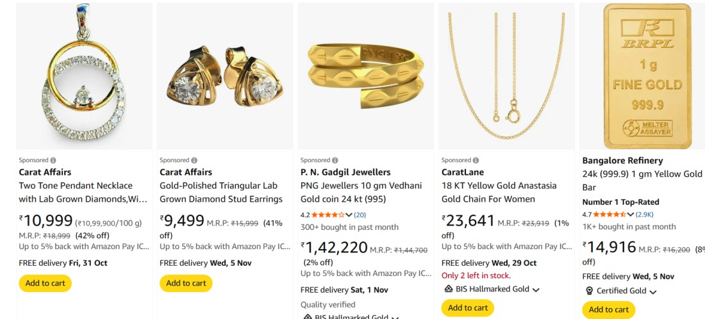Image resolution: width=705 pixels, height=319 pixels.
Task: Open Sponsored info icon above CaratLane listing
Action: 476,160
